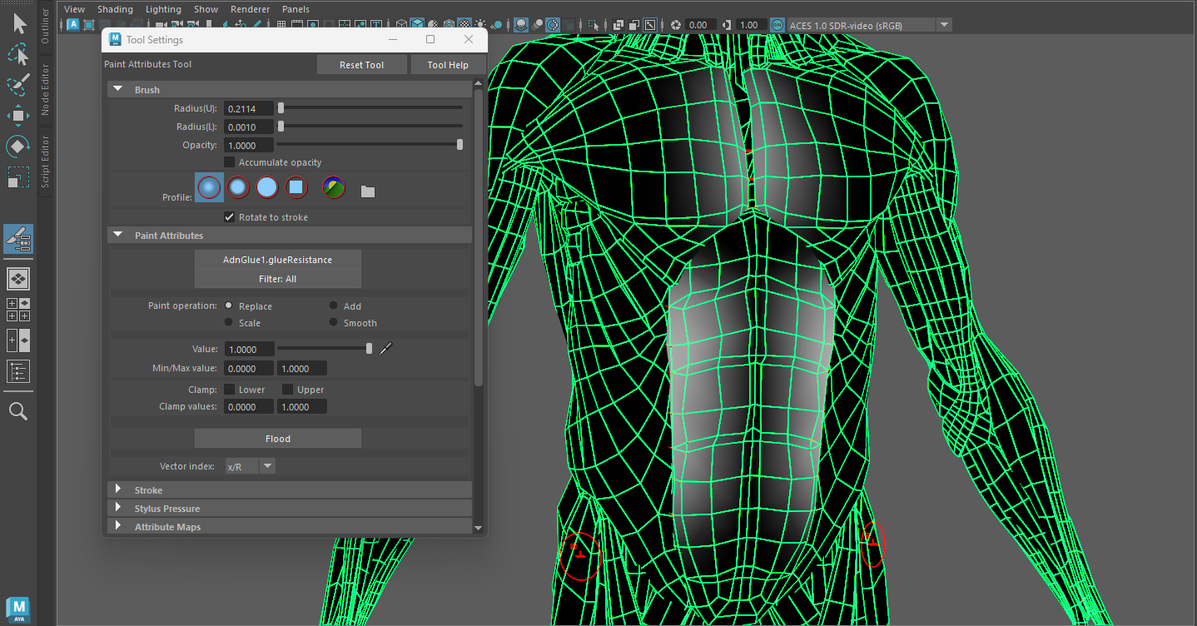1197x626 pixels.
Task: Expand the Stylus Pressure section
Action: [118, 509]
